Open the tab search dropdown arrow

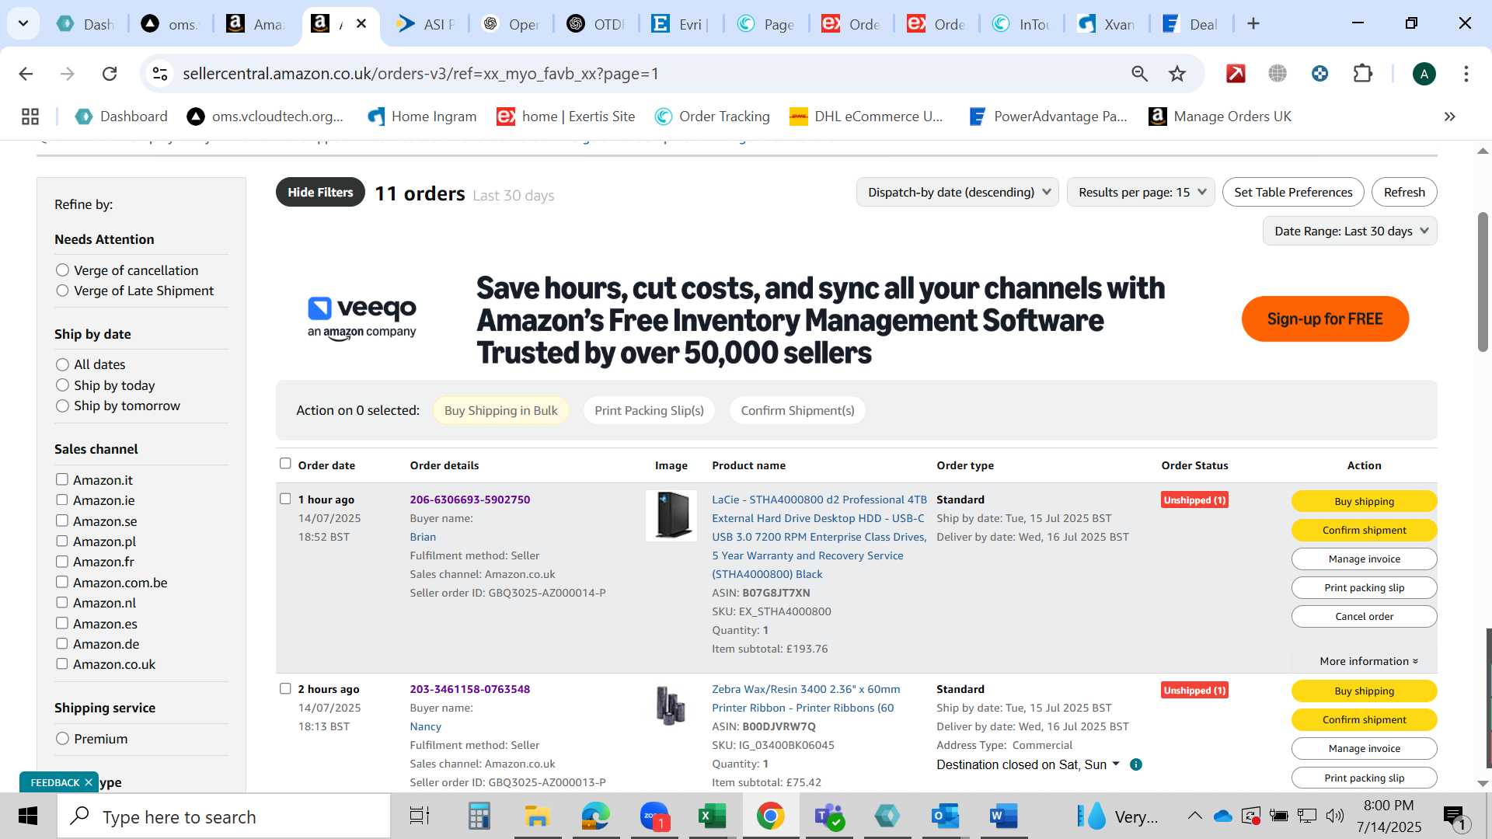coord(23,24)
